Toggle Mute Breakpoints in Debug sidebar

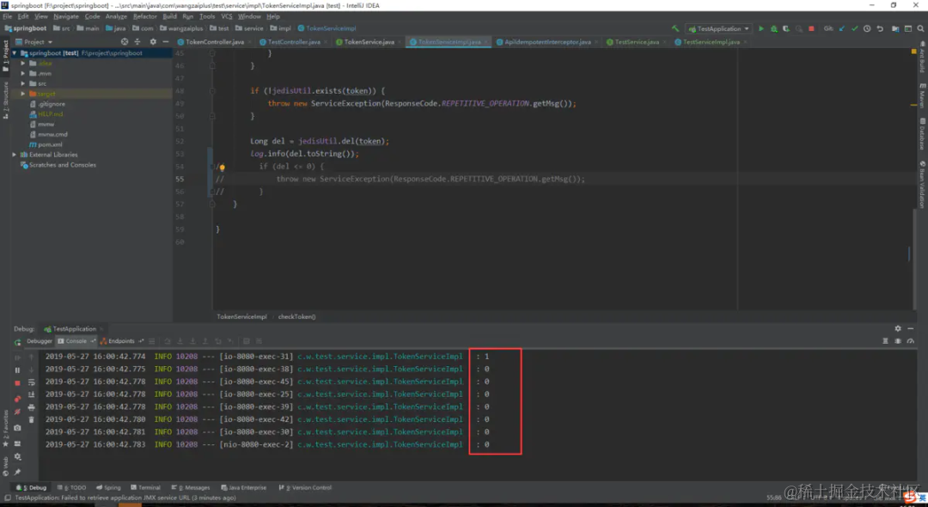17,412
